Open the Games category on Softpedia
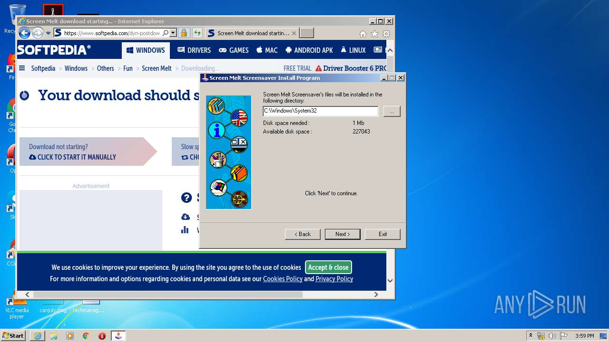Screen dimensions: 609x342 (234, 50)
